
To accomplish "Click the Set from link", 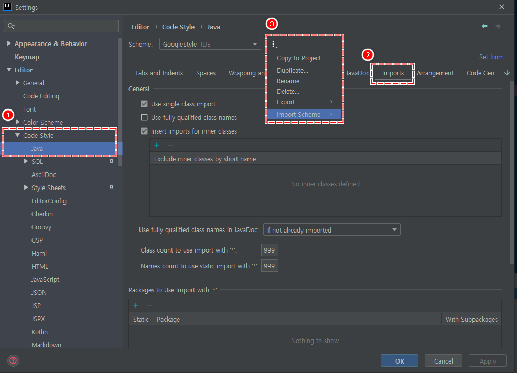I will click(493, 57).
